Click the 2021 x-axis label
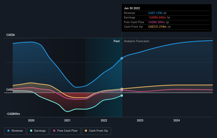This screenshot has width=217, height=138. (67, 120)
